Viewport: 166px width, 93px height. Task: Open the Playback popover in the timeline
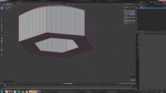[x=5, y=83]
